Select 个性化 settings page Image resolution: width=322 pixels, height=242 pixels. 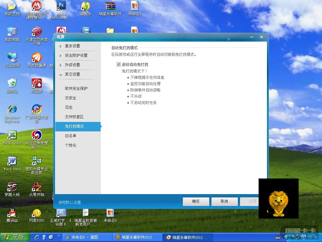78,145
